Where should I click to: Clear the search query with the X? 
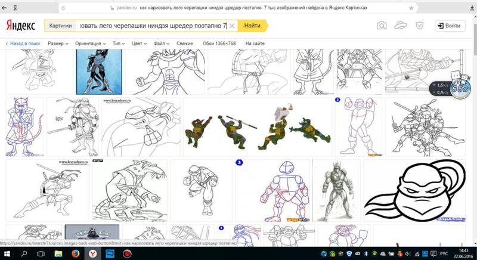pyautogui.click(x=231, y=26)
